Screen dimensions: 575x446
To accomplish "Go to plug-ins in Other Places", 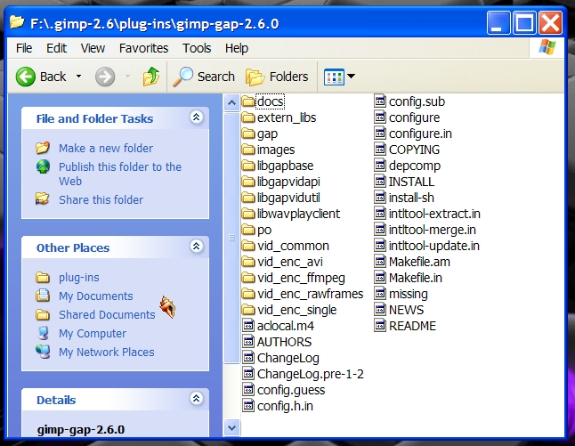I will coord(79,278).
